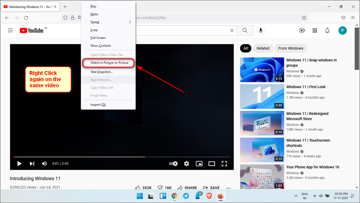
Task: Play the video with player play button
Action: click(x=19, y=164)
